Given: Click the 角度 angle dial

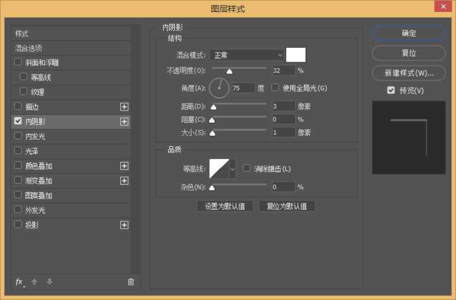Looking at the screenshot, I should point(219,88).
